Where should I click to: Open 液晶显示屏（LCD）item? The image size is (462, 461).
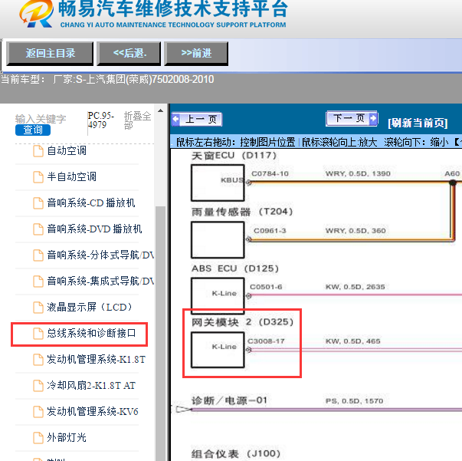point(90,308)
